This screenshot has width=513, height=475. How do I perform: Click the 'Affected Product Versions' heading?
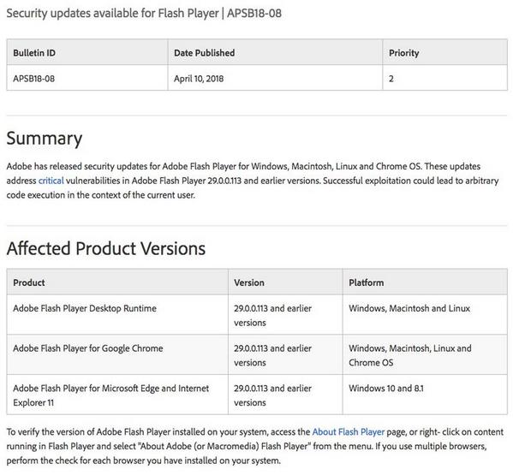tap(106, 248)
